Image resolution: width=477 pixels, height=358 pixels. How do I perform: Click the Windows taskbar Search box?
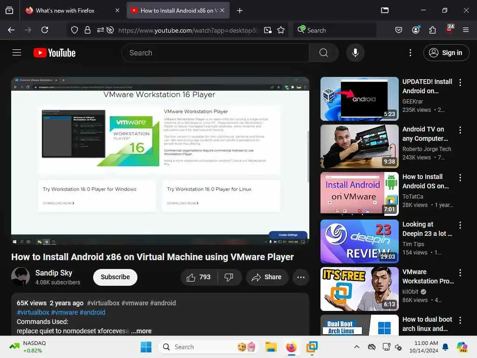[209, 347]
